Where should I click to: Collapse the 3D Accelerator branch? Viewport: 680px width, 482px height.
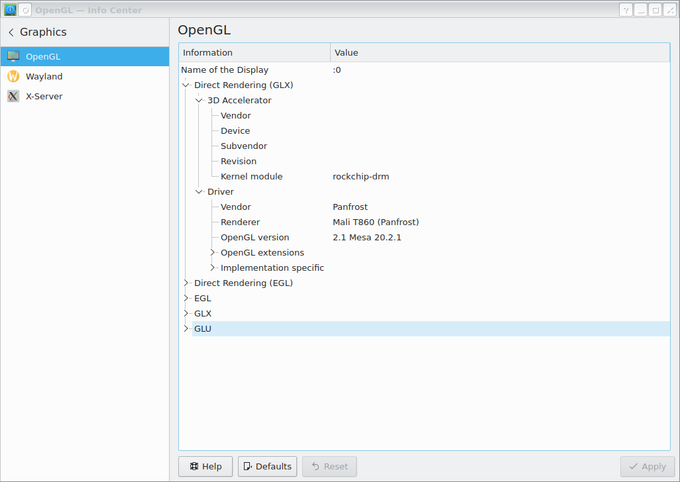(x=199, y=101)
